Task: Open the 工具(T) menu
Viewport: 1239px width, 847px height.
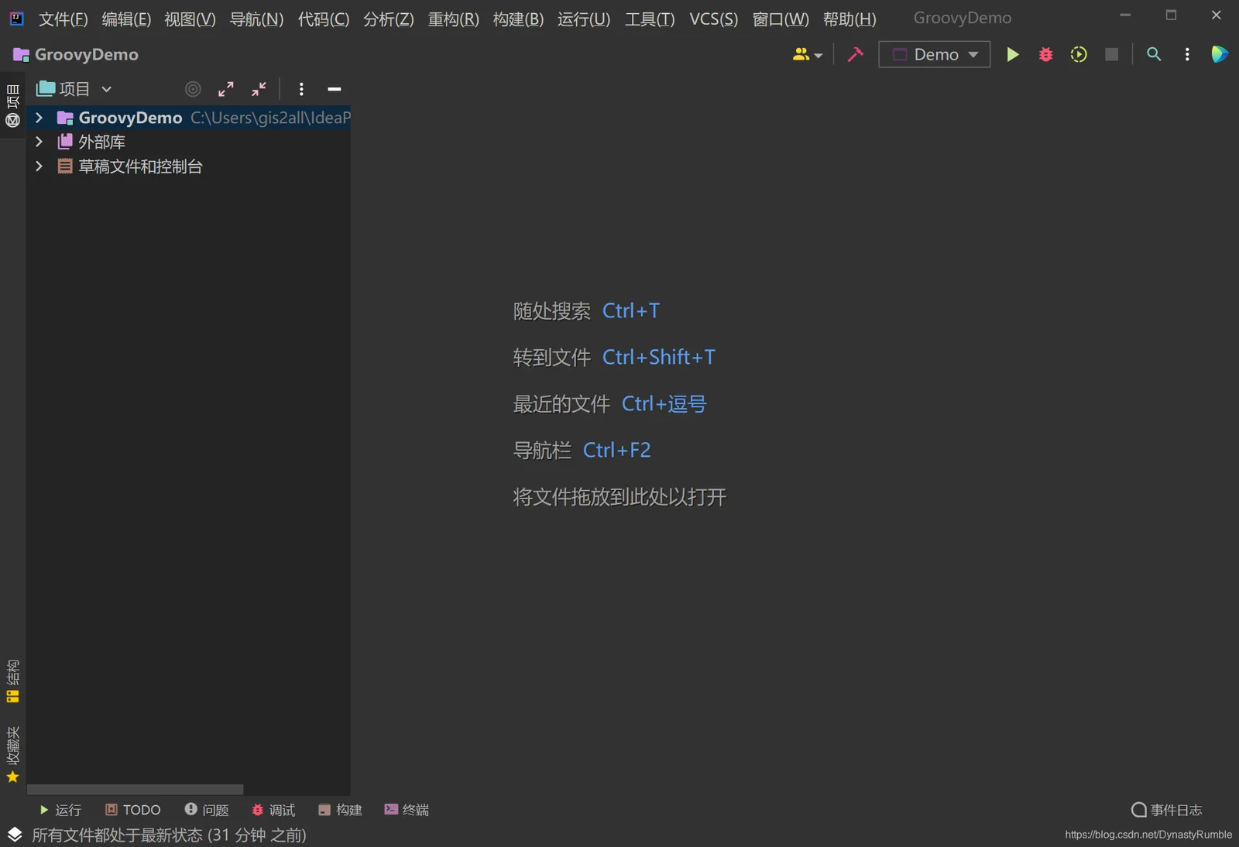Action: [x=650, y=19]
